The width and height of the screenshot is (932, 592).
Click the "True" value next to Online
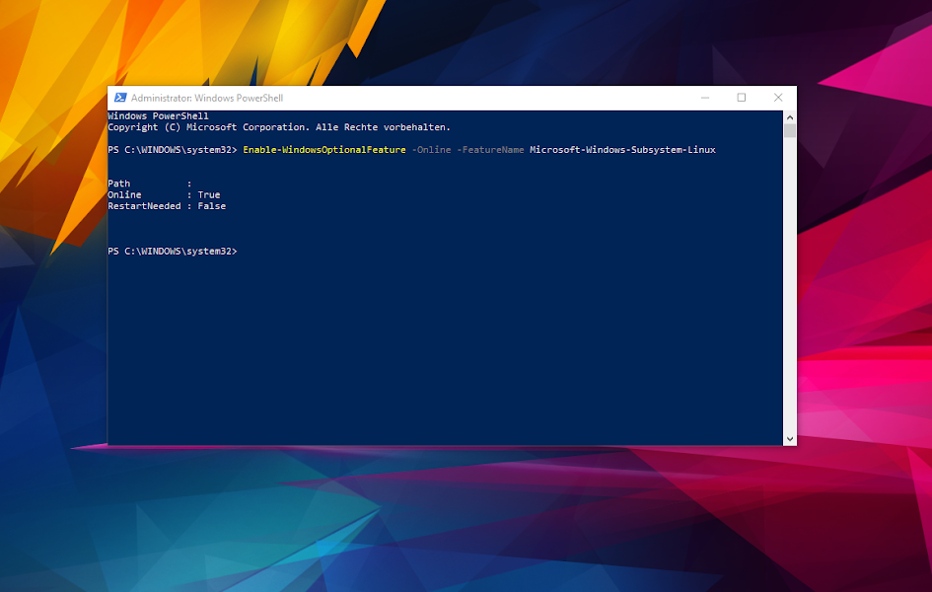(209, 195)
